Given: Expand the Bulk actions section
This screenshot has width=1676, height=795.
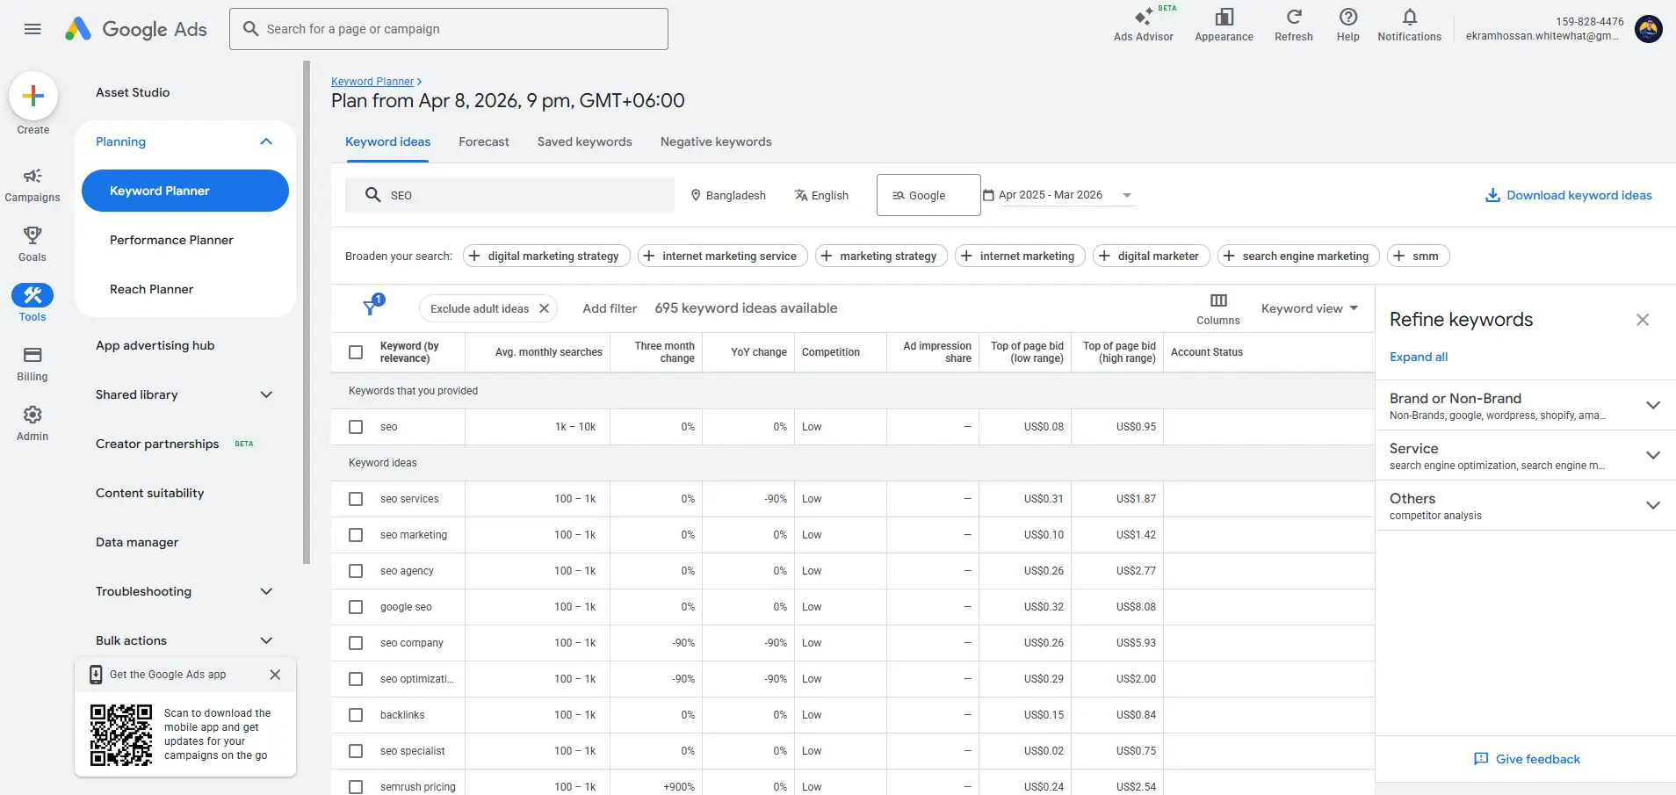Looking at the screenshot, I should coord(266,640).
